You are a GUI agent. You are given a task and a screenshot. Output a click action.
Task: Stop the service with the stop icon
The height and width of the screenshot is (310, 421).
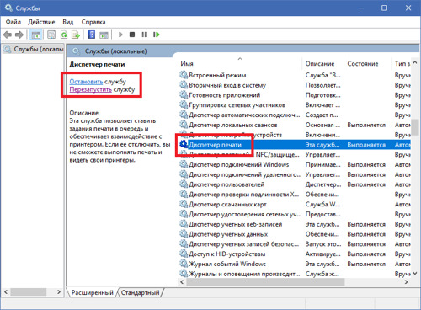point(132,35)
